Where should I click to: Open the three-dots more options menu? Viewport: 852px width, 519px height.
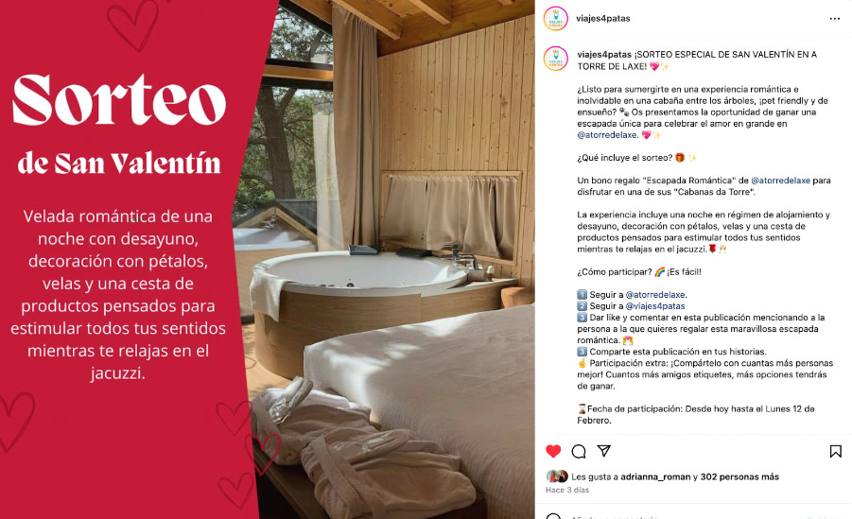pyautogui.click(x=835, y=19)
